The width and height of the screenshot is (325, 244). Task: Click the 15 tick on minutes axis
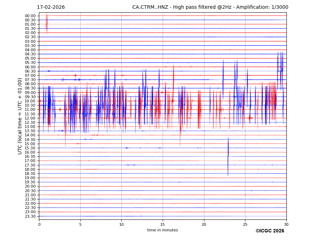pos(163,224)
